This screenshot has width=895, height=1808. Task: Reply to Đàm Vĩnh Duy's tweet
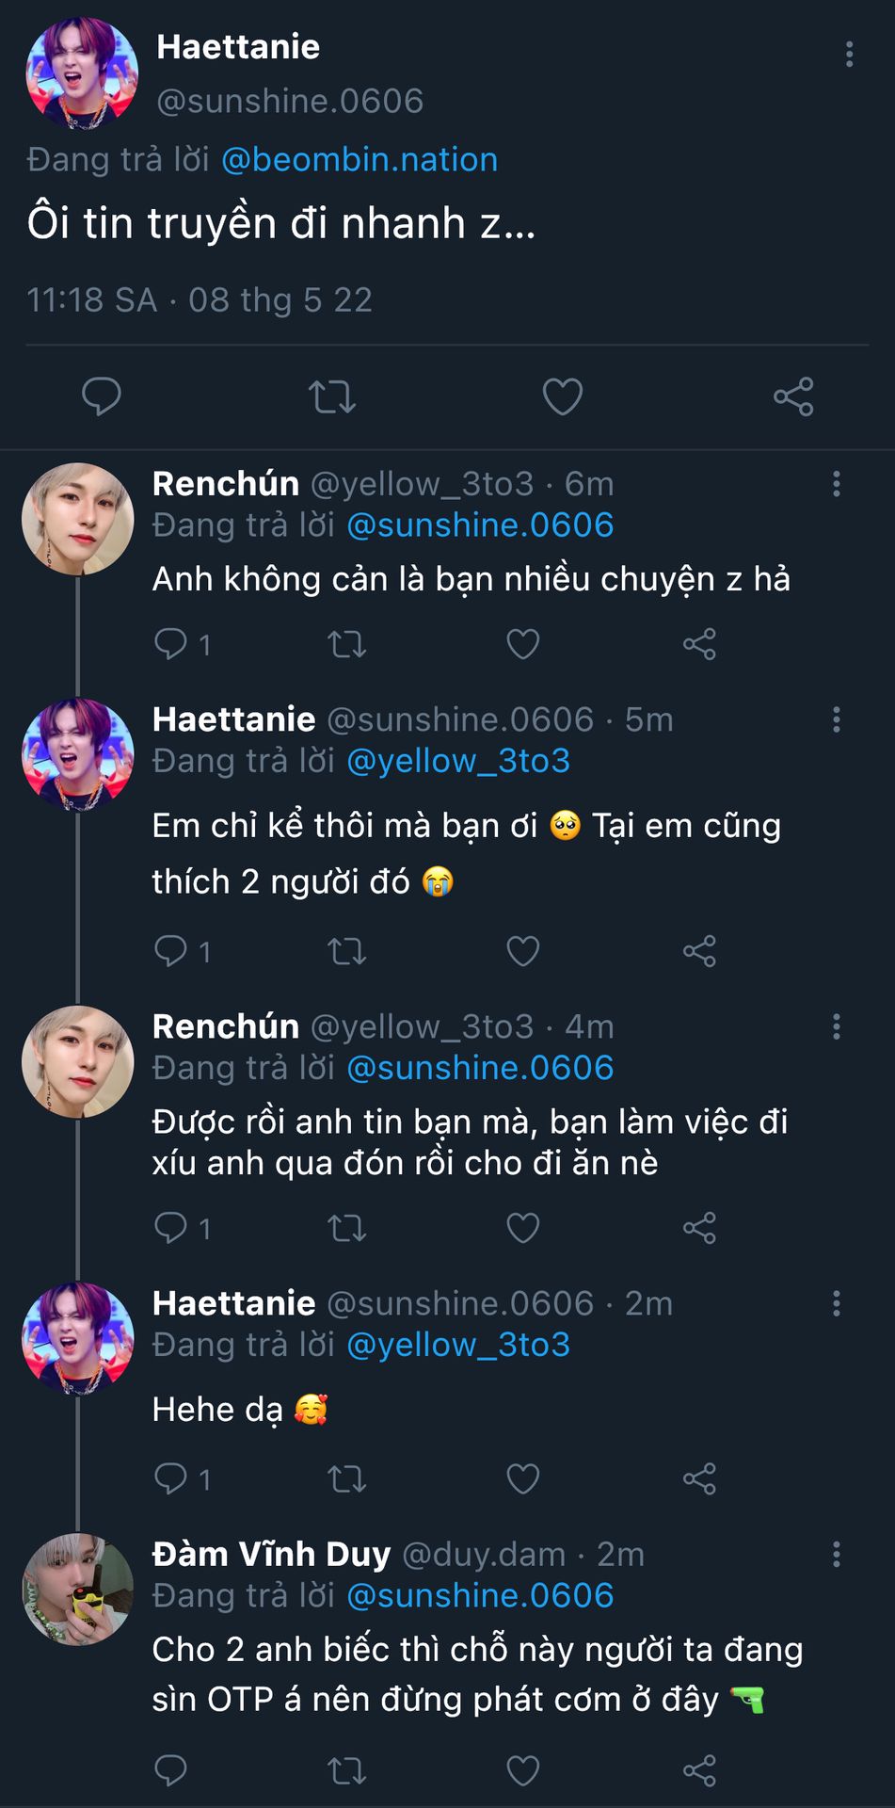pyautogui.click(x=171, y=1770)
